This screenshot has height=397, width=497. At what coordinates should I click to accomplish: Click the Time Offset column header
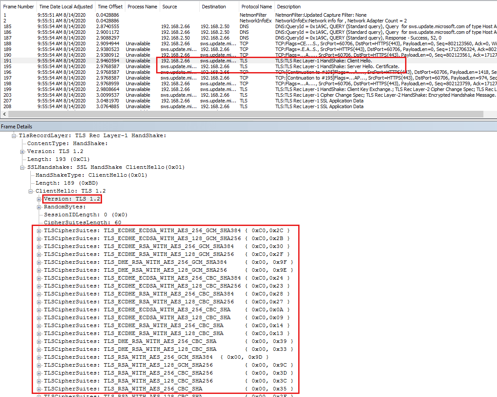point(110,6)
